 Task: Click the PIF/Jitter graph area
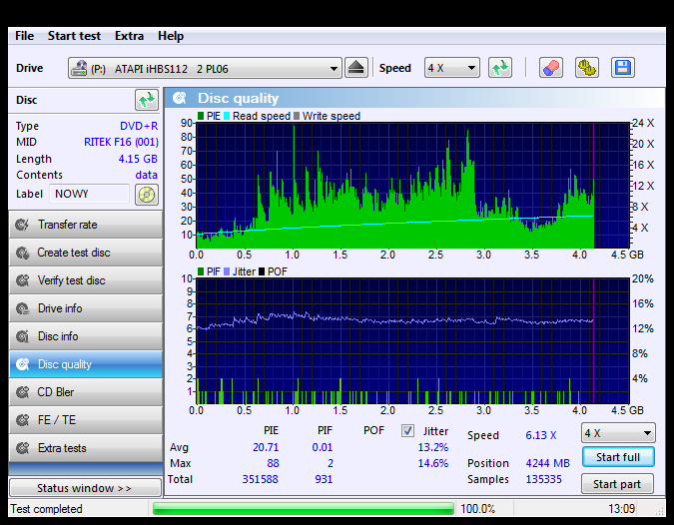412,341
